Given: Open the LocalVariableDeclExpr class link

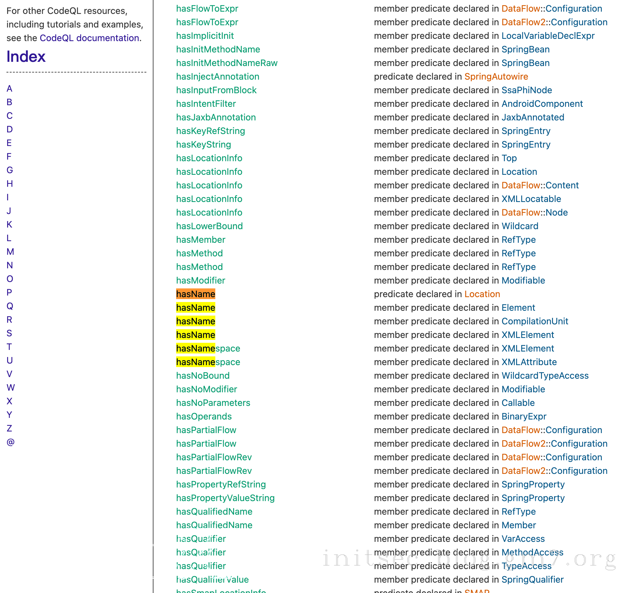Looking at the screenshot, I should pyautogui.click(x=548, y=36).
